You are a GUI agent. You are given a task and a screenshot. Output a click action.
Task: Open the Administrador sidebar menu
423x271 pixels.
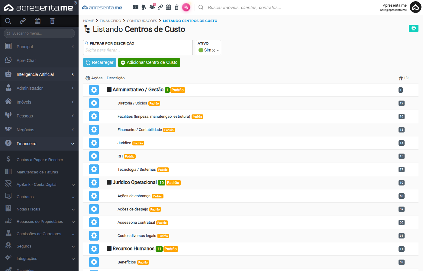pos(39,88)
